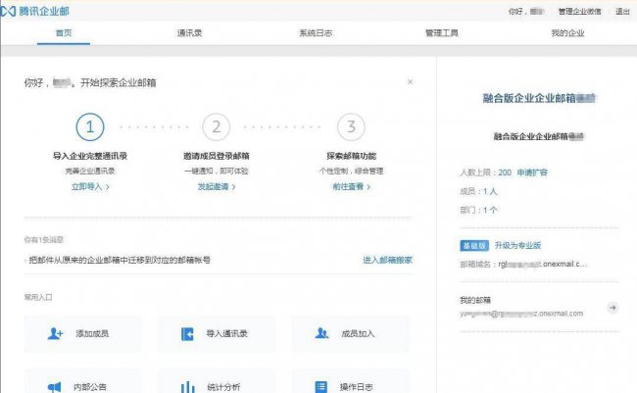Click 前往查看 link

pos(351,187)
